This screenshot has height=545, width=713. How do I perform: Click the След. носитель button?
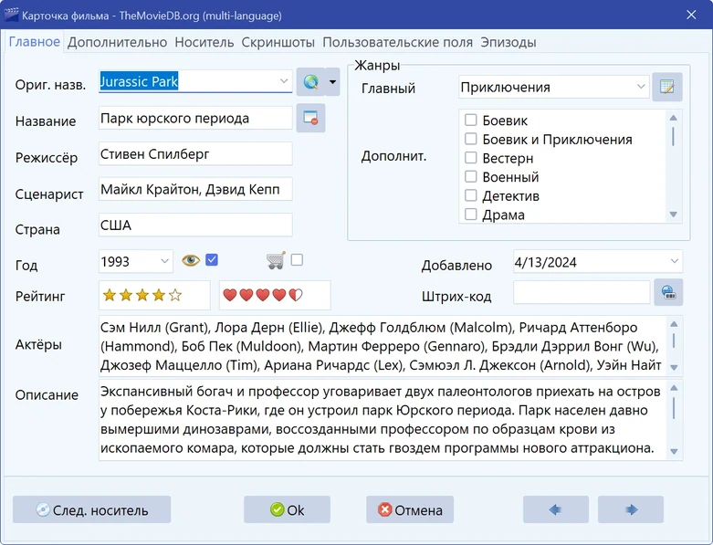[x=92, y=509]
